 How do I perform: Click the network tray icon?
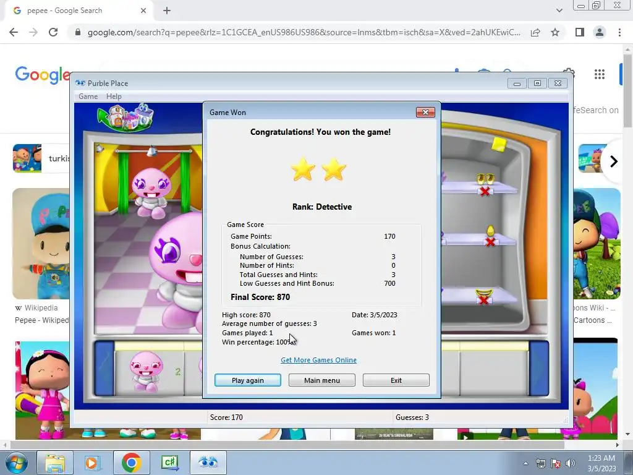pos(540,463)
